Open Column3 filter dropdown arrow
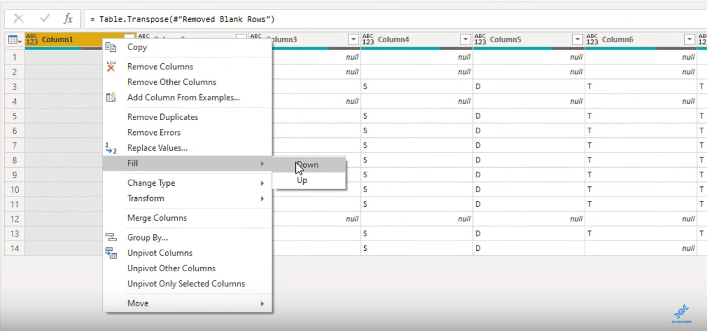 (x=353, y=40)
